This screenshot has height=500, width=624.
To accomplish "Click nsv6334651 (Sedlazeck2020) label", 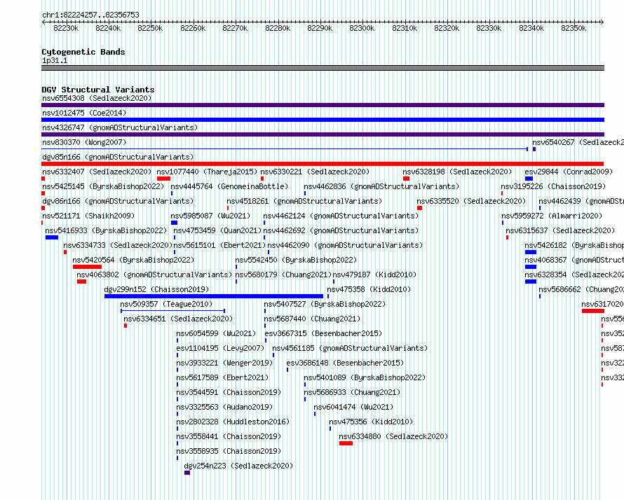I will click(x=178, y=319).
